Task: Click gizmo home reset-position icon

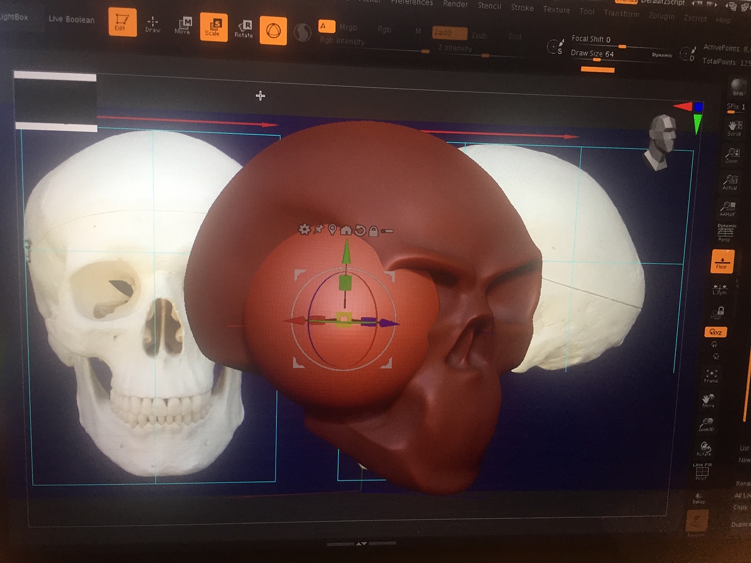Action: [345, 230]
